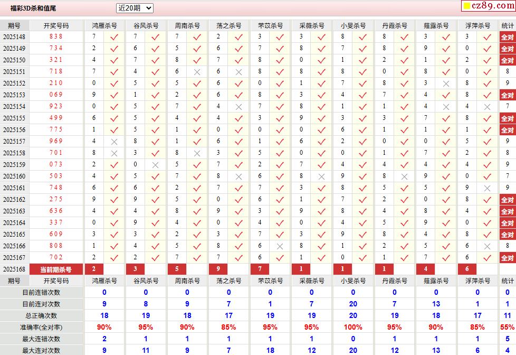Viewport: 516px width, 355px height.
Task: Click the red 当前期杀号 label
Action: point(56,269)
